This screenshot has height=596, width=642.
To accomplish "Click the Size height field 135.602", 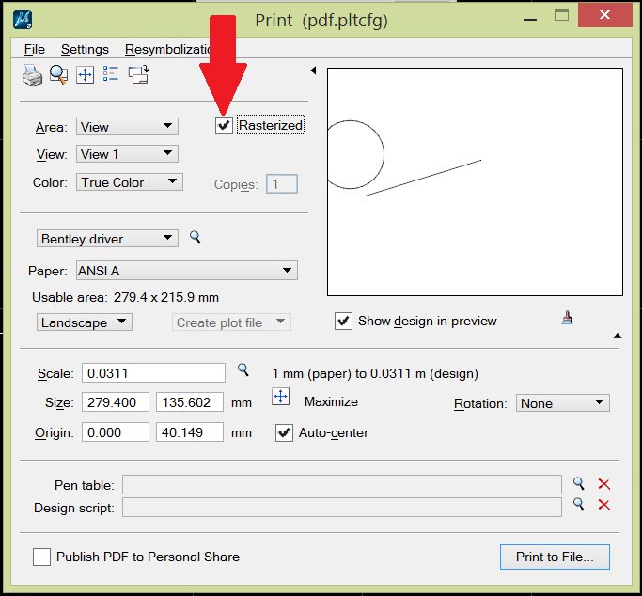I will 190,402.
